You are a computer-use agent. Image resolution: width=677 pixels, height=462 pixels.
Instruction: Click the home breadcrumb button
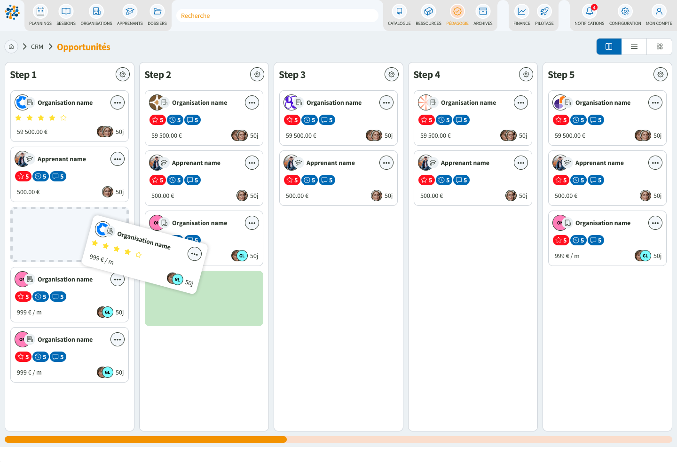tap(11, 47)
